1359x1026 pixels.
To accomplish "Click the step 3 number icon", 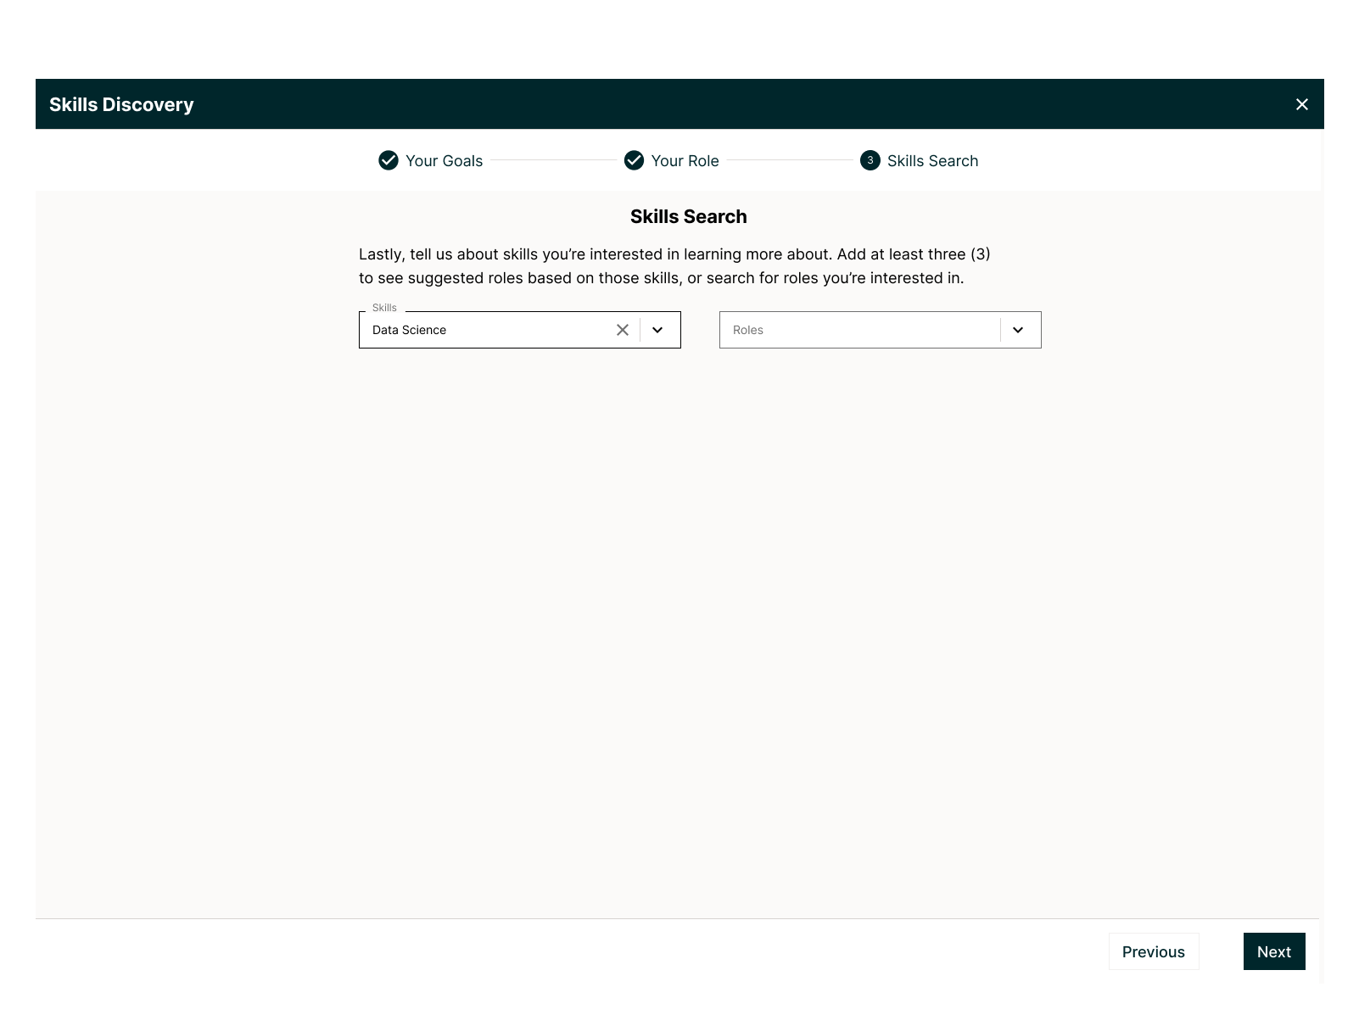I will [x=870, y=160].
